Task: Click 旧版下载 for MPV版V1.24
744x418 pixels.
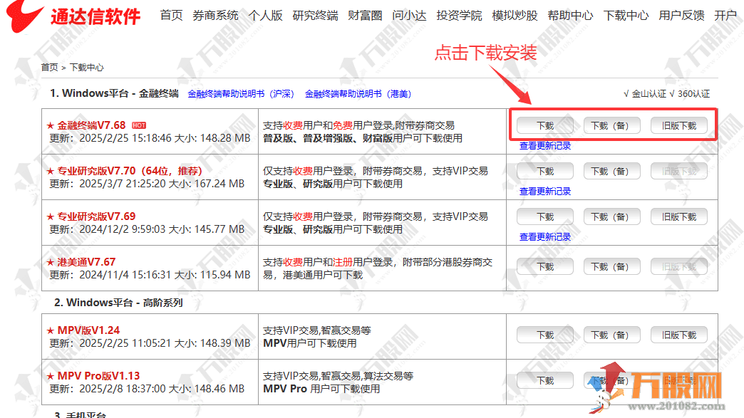Action: click(x=679, y=335)
